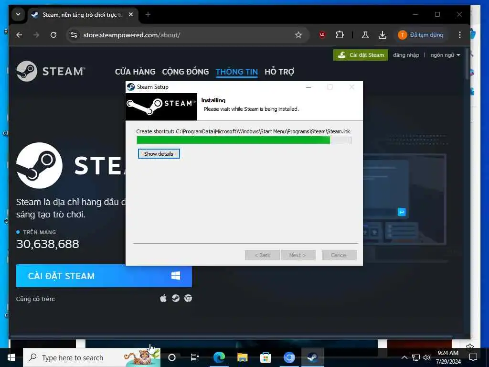The image size is (489, 367).
Task: Open the clock showing 9:24 AM
Action: coord(448,357)
